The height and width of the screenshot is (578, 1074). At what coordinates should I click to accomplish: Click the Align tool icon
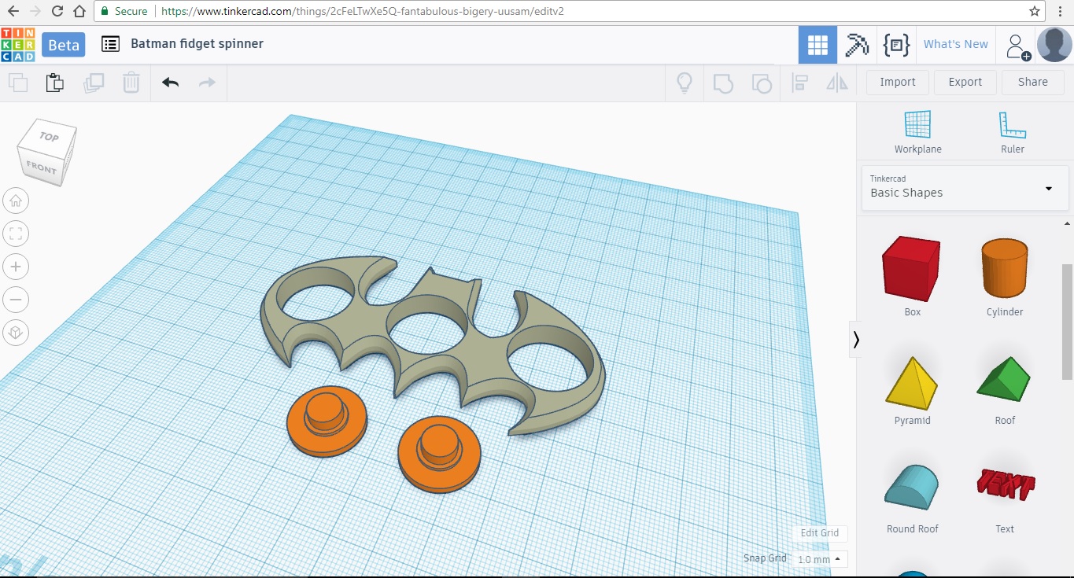[800, 83]
